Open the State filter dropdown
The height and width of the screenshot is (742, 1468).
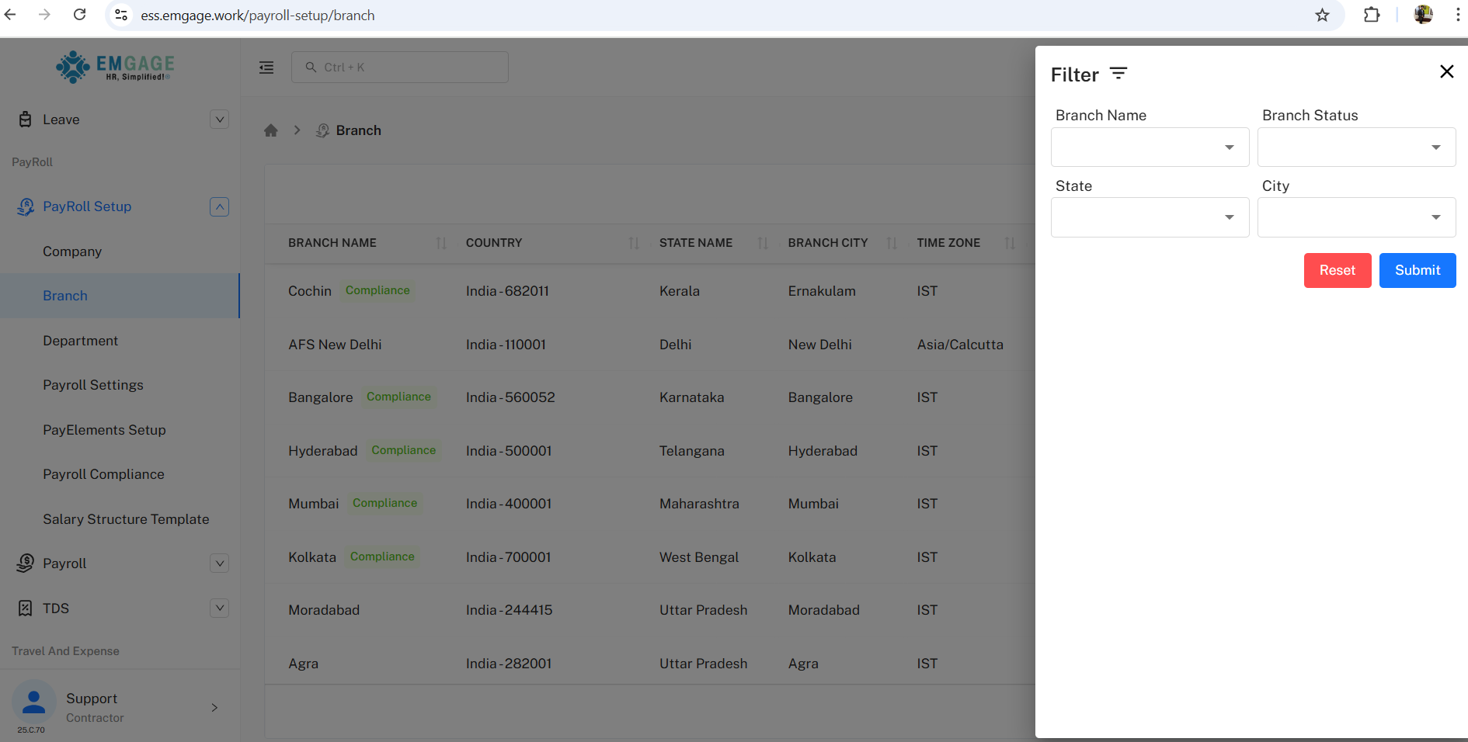coord(1150,217)
